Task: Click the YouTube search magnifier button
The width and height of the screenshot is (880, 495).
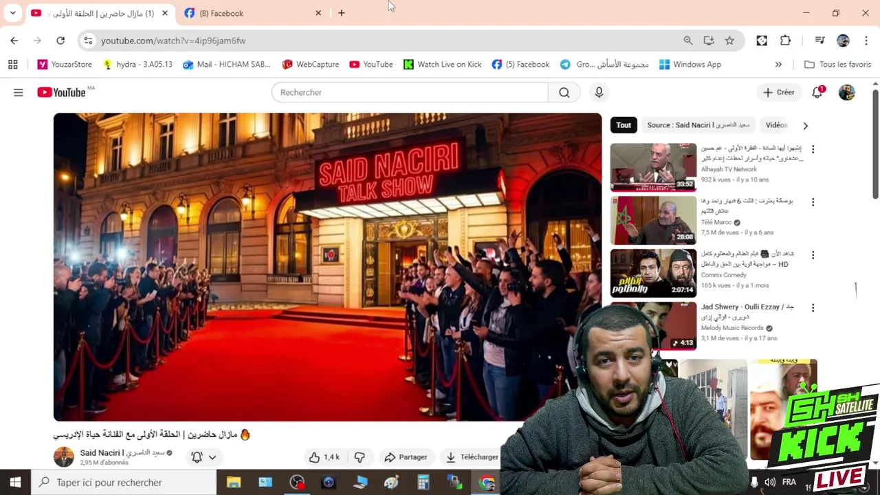Action: [x=564, y=92]
